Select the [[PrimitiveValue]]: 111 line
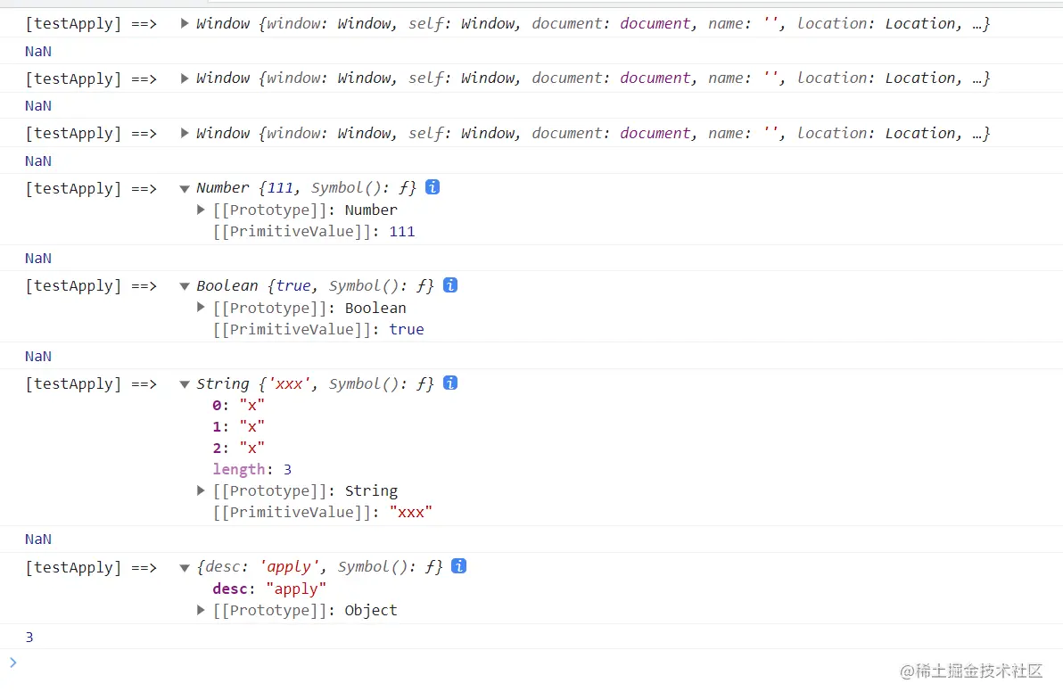 click(x=314, y=232)
